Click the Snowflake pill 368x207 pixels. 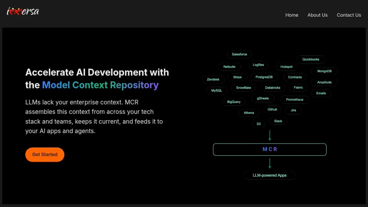(243, 88)
